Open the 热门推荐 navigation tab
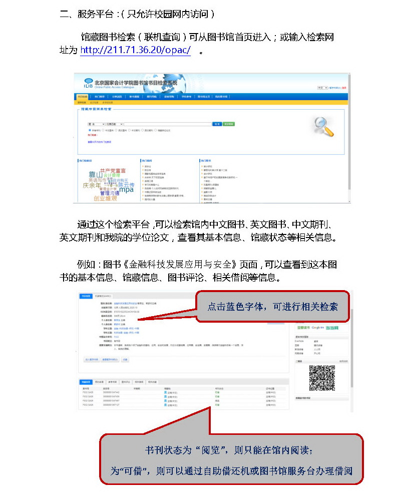Viewport: 397px width, 497px height. point(100,97)
